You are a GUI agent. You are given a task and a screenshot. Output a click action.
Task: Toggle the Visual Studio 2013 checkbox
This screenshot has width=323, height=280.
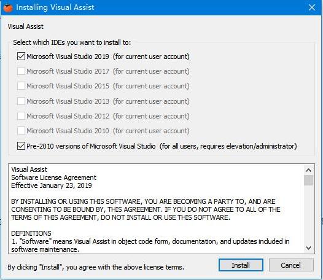(x=21, y=101)
